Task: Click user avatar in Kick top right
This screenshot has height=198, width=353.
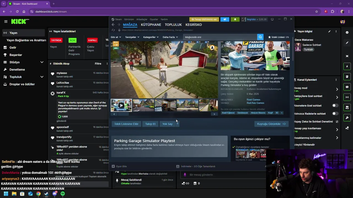Action: point(343,22)
